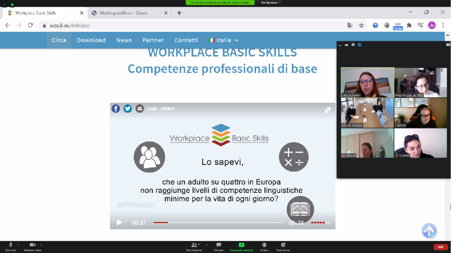This screenshot has width=452, height=253.
Task: Click the email share icon on video
Action: [139, 109]
